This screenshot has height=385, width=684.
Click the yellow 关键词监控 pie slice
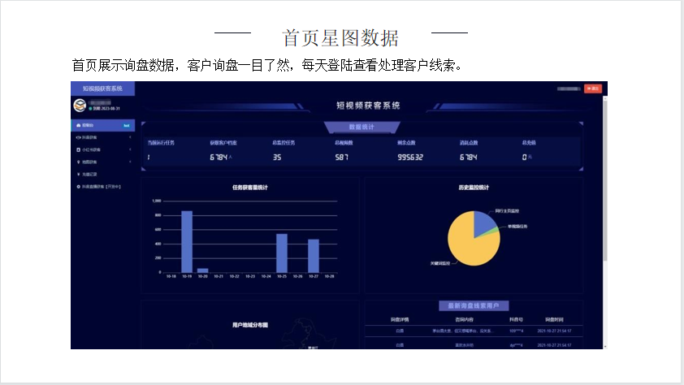click(x=469, y=244)
